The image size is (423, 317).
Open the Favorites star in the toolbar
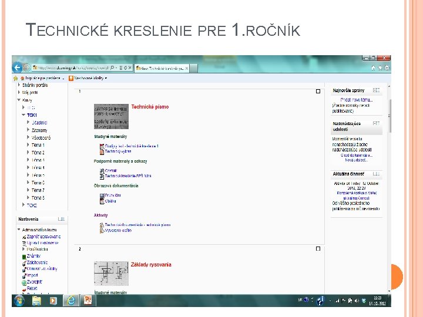click(380, 68)
